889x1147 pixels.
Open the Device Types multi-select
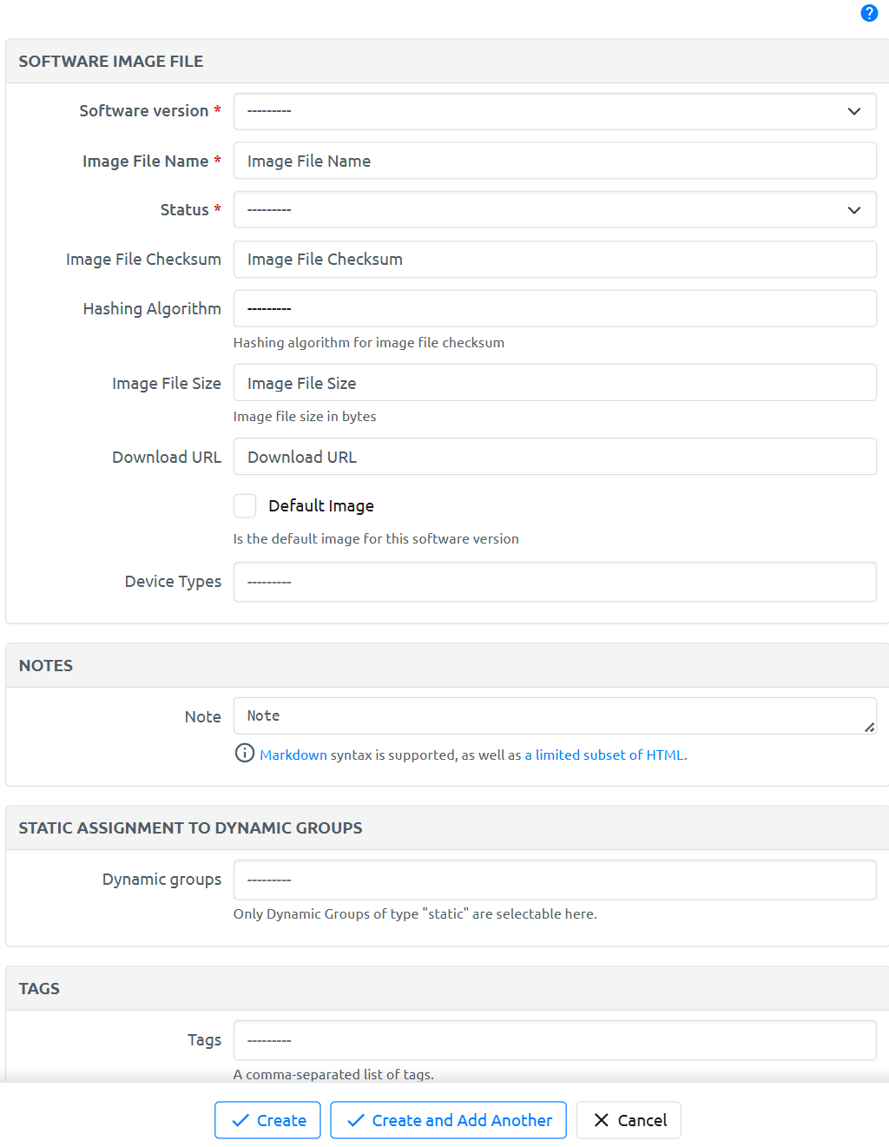click(554, 582)
